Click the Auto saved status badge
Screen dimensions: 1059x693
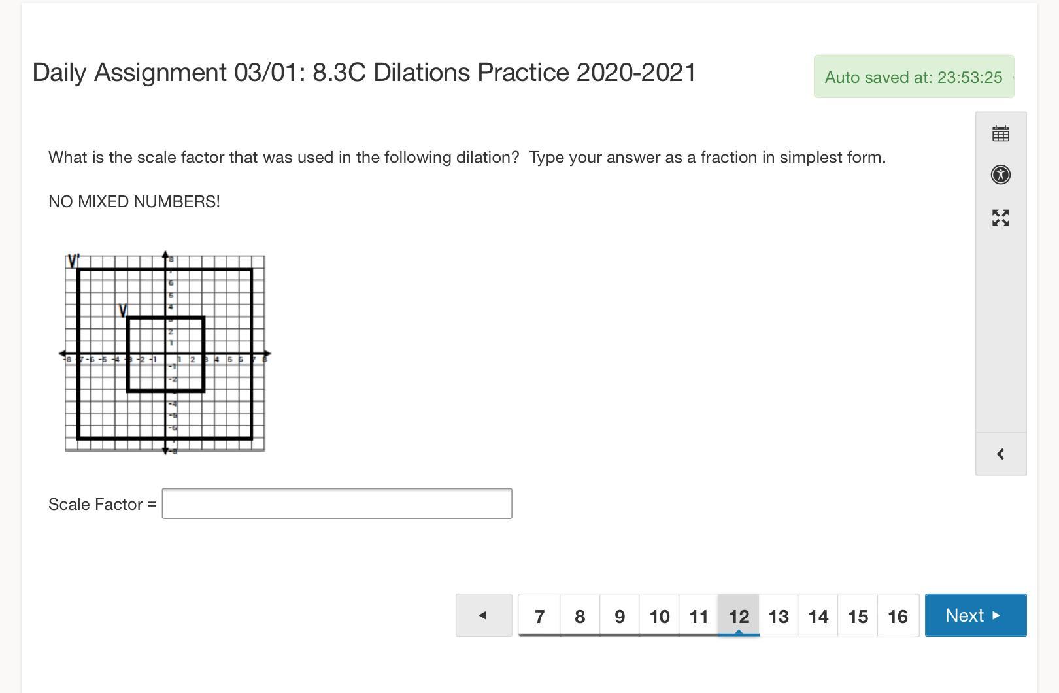click(x=913, y=77)
